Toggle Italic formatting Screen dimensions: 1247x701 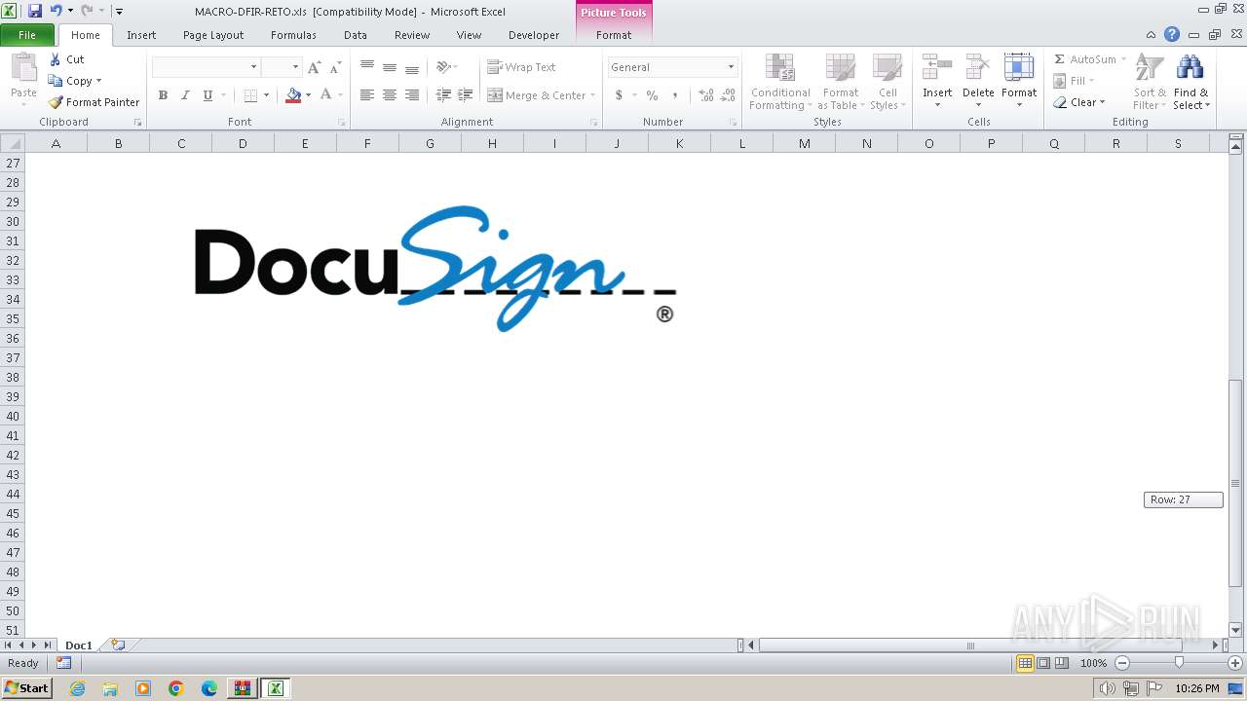(x=185, y=95)
